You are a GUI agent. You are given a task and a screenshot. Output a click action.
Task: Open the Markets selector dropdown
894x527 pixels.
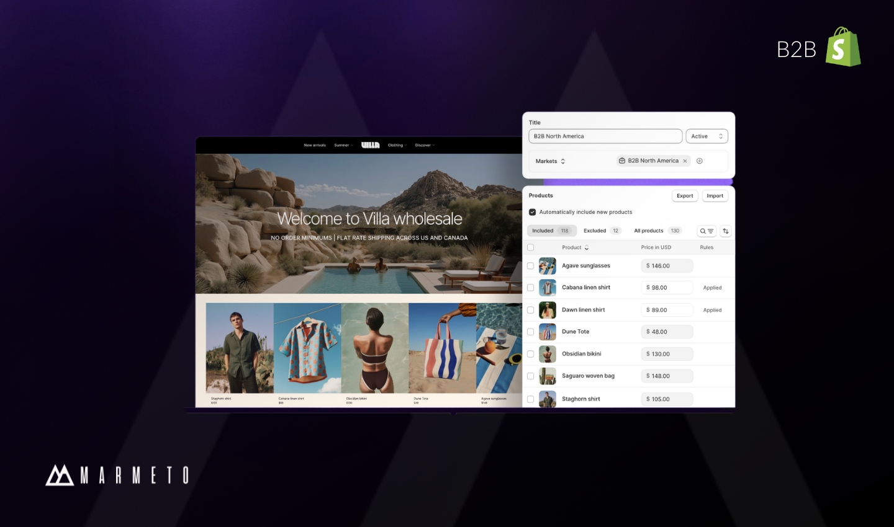(551, 161)
